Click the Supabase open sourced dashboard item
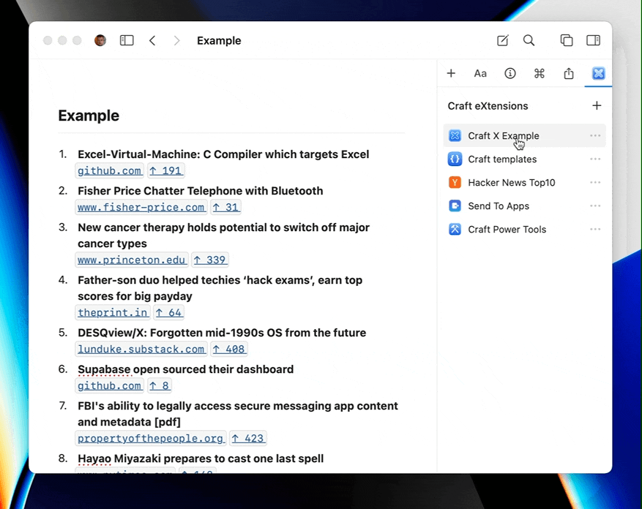Screen dimensions: 642x509 [x=185, y=369]
